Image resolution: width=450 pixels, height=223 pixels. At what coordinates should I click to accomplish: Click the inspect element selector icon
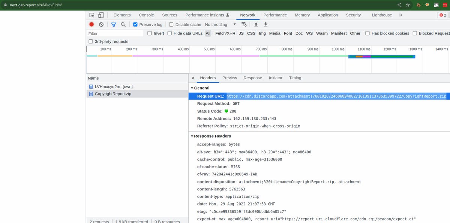[92, 15]
